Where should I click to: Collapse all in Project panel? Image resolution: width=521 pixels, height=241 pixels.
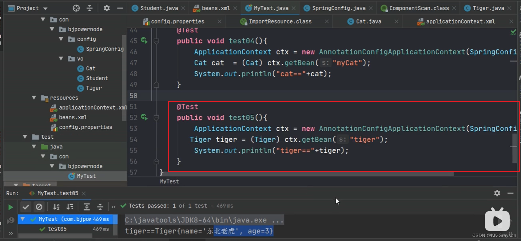tap(89, 8)
